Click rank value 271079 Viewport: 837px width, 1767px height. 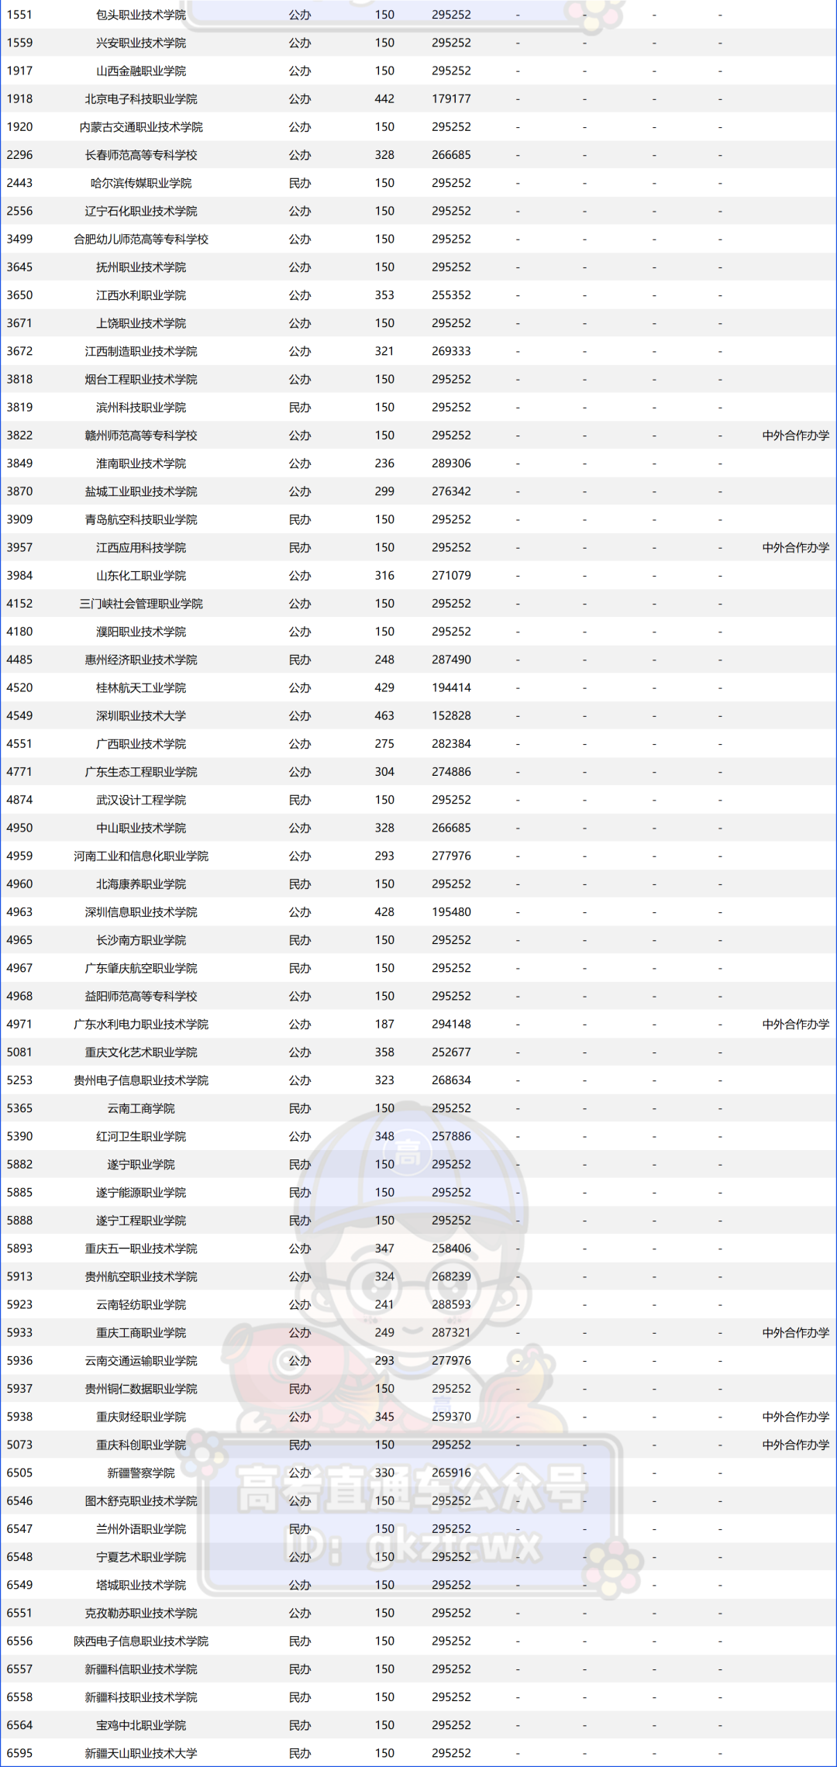click(x=452, y=575)
